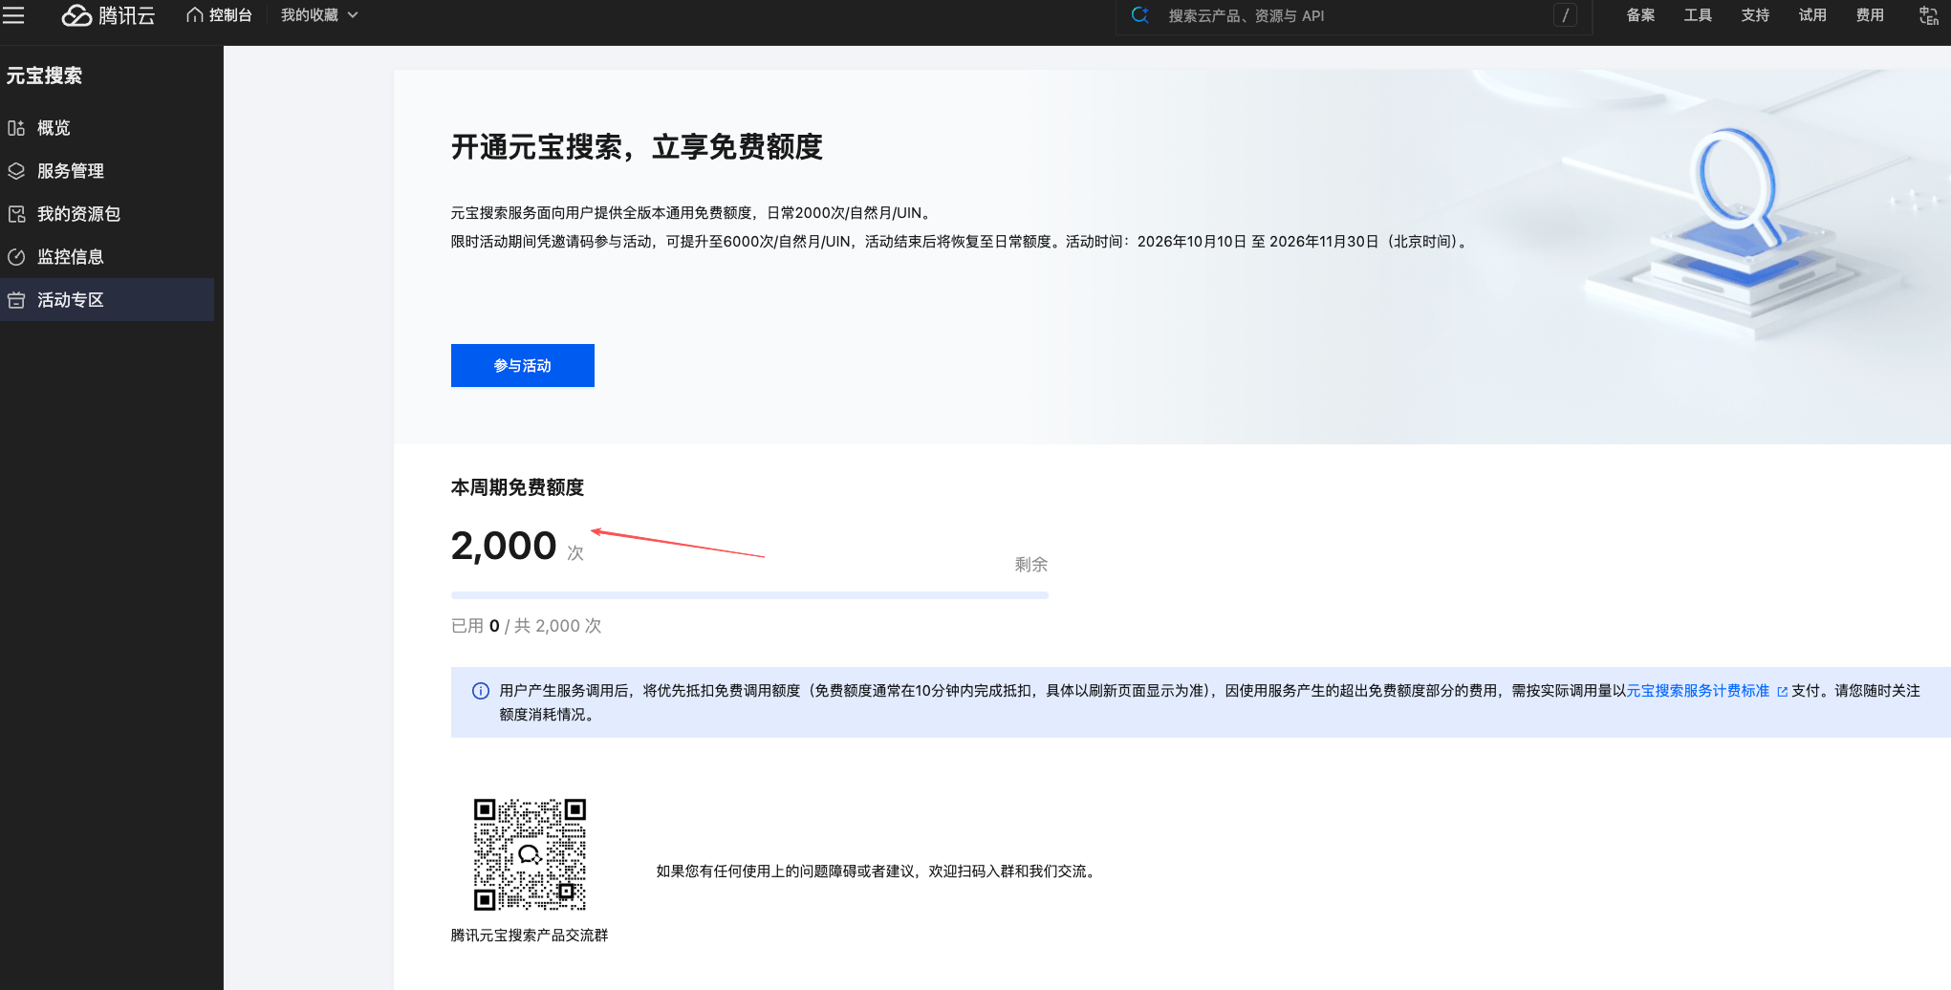Open the 备案 menu
The height and width of the screenshot is (990, 1951).
pyautogui.click(x=1640, y=15)
